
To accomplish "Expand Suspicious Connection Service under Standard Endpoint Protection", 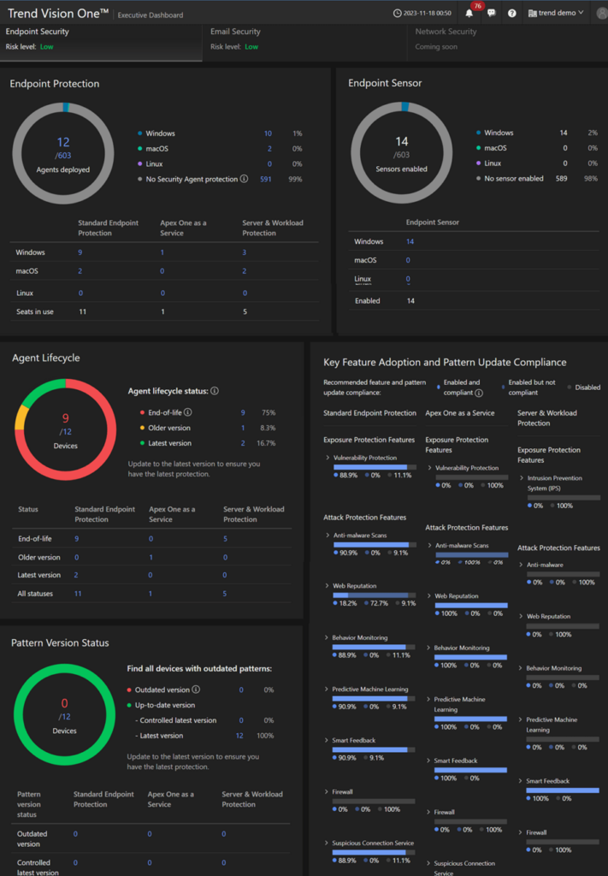I will click(x=327, y=843).
